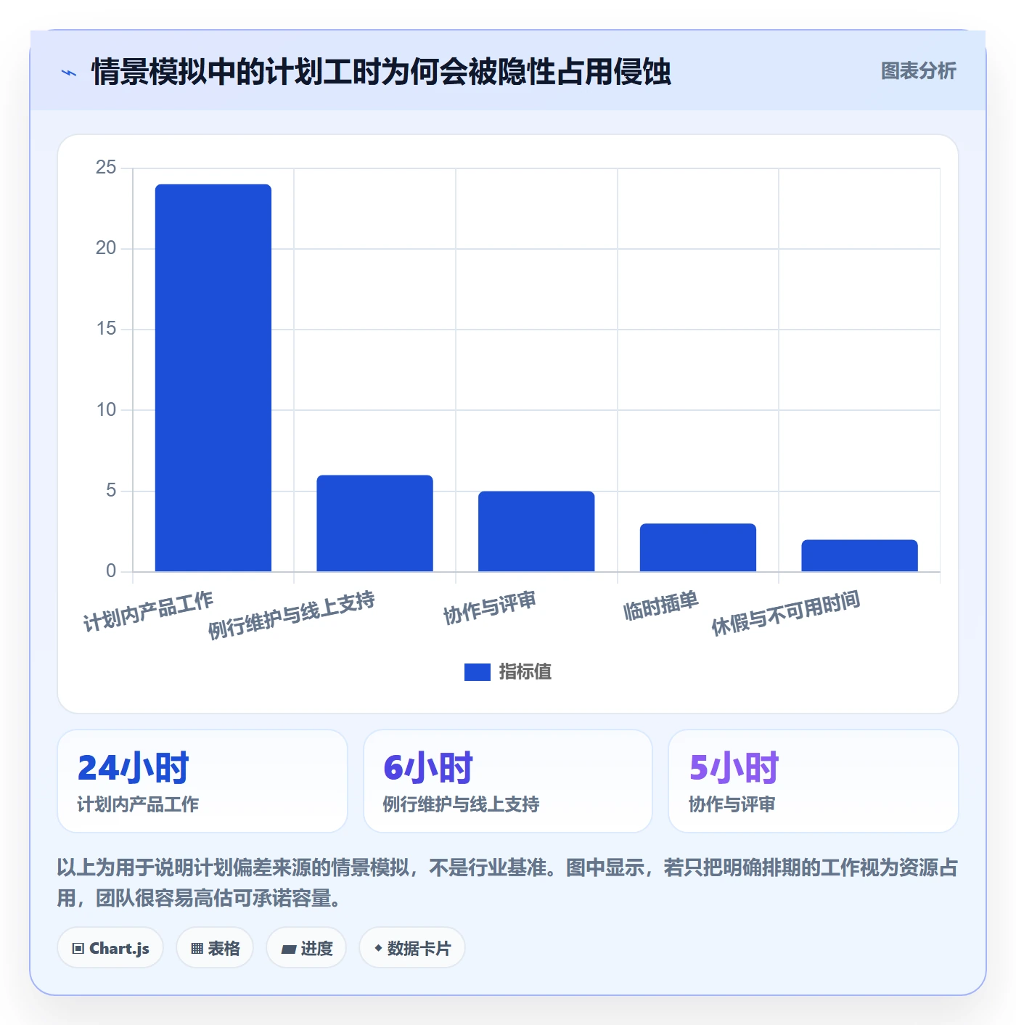Click the diamond icon in 数据卡片 chip

(x=378, y=948)
